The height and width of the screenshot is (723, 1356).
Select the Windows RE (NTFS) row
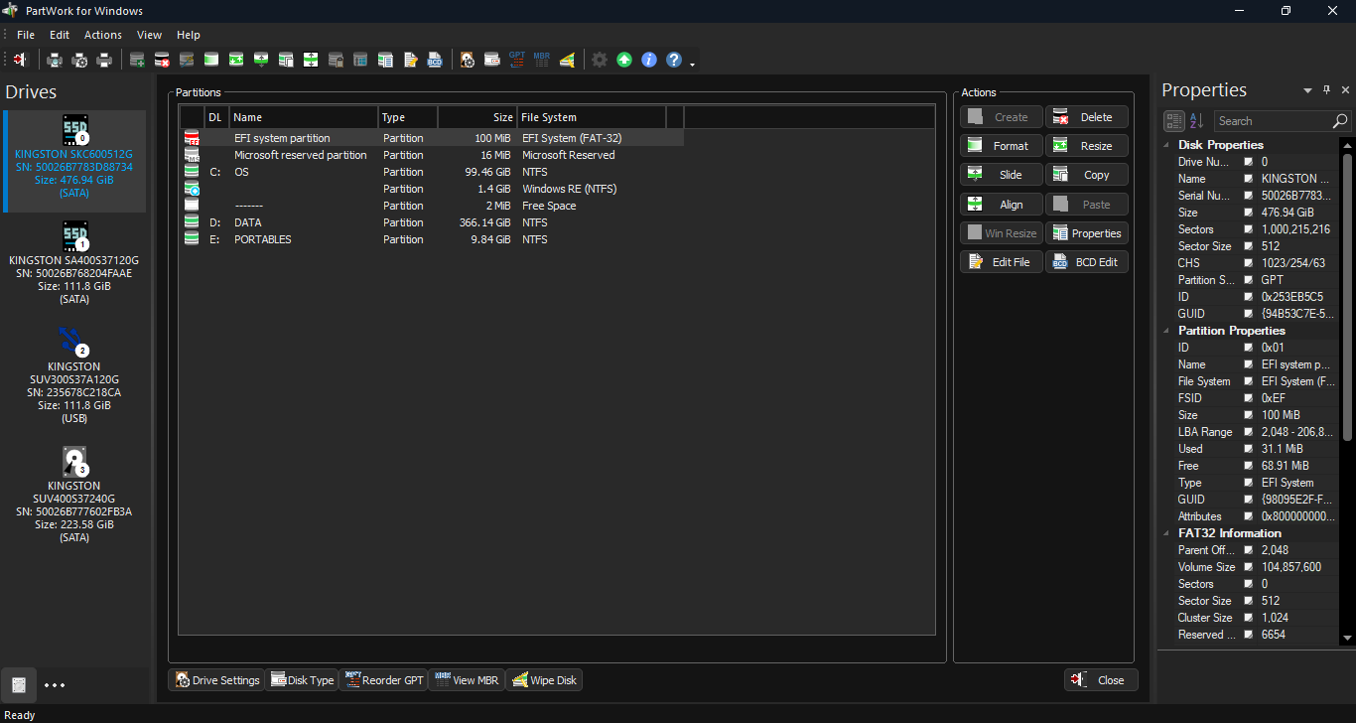(432, 189)
